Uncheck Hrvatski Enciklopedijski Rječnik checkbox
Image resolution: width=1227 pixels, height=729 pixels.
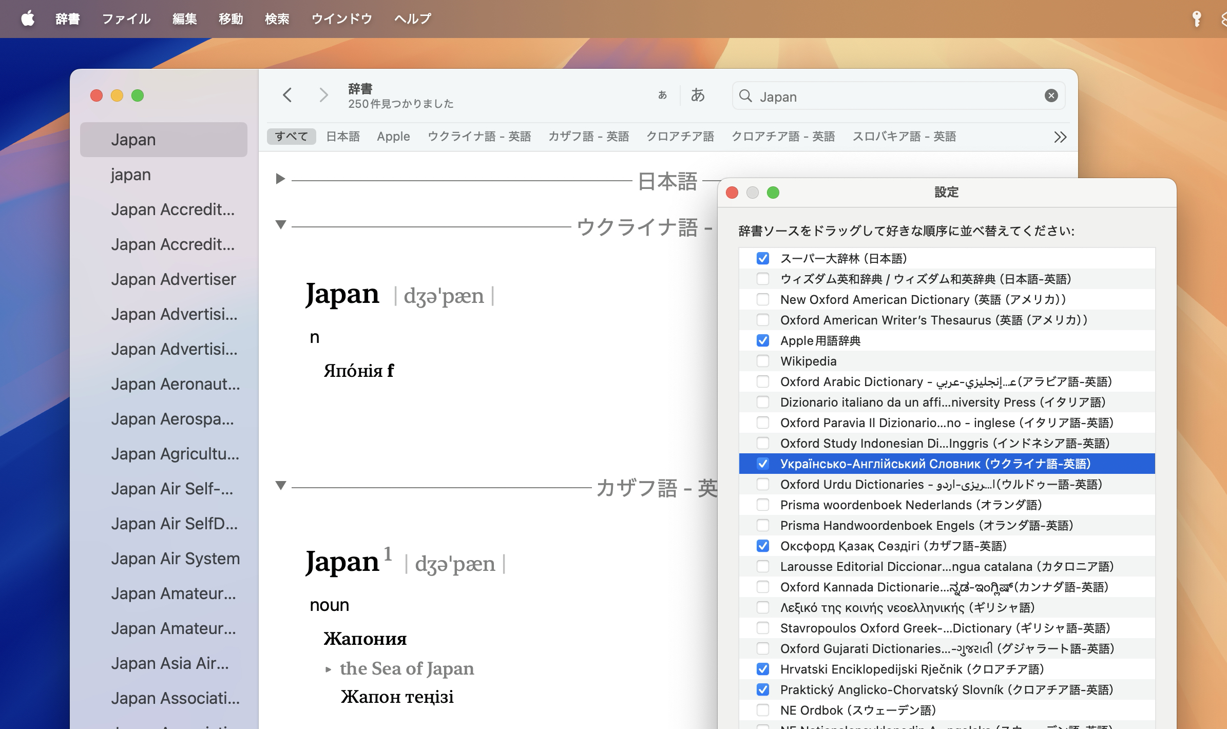(x=763, y=669)
